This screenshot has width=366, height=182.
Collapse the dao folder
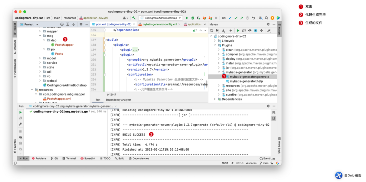click(x=44, y=40)
